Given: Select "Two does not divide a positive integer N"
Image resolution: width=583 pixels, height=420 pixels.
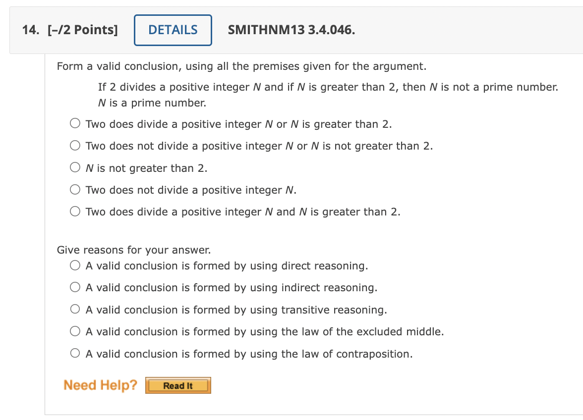Looking at the screenshot, I should point(75,189).
